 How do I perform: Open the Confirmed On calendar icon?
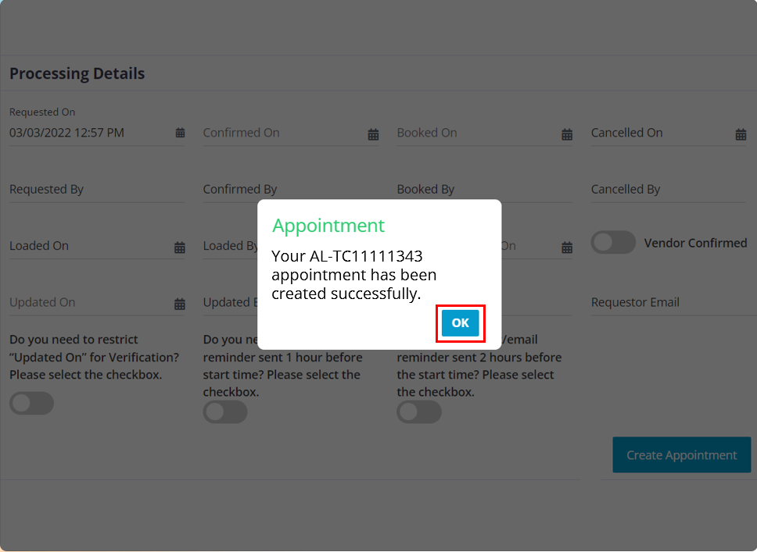click(x=373, y=134)
